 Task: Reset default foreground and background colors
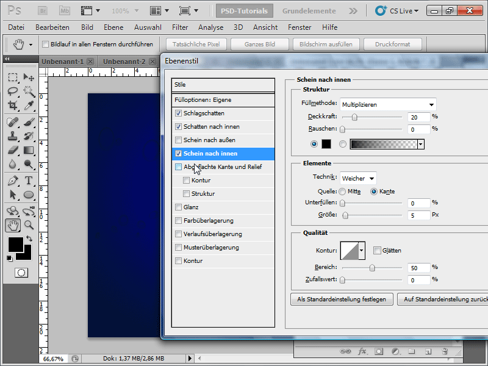(x=10, y=258)
